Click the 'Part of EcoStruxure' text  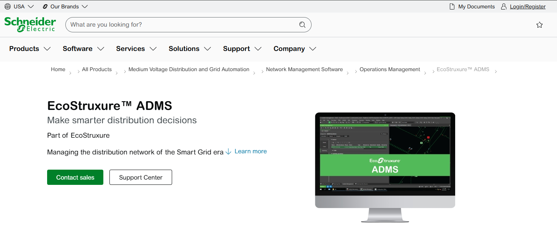[x=78, y=135]
